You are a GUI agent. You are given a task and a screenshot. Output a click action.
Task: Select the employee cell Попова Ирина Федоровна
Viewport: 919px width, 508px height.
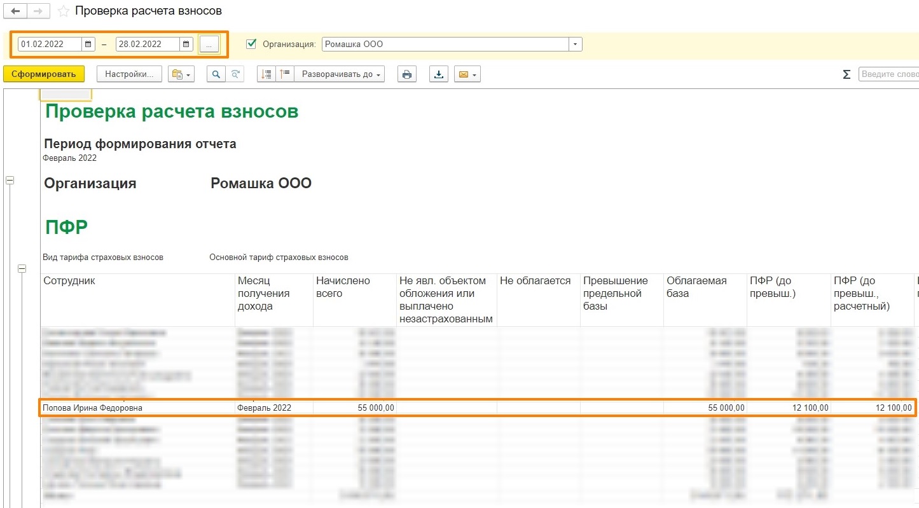pos(138,408)
